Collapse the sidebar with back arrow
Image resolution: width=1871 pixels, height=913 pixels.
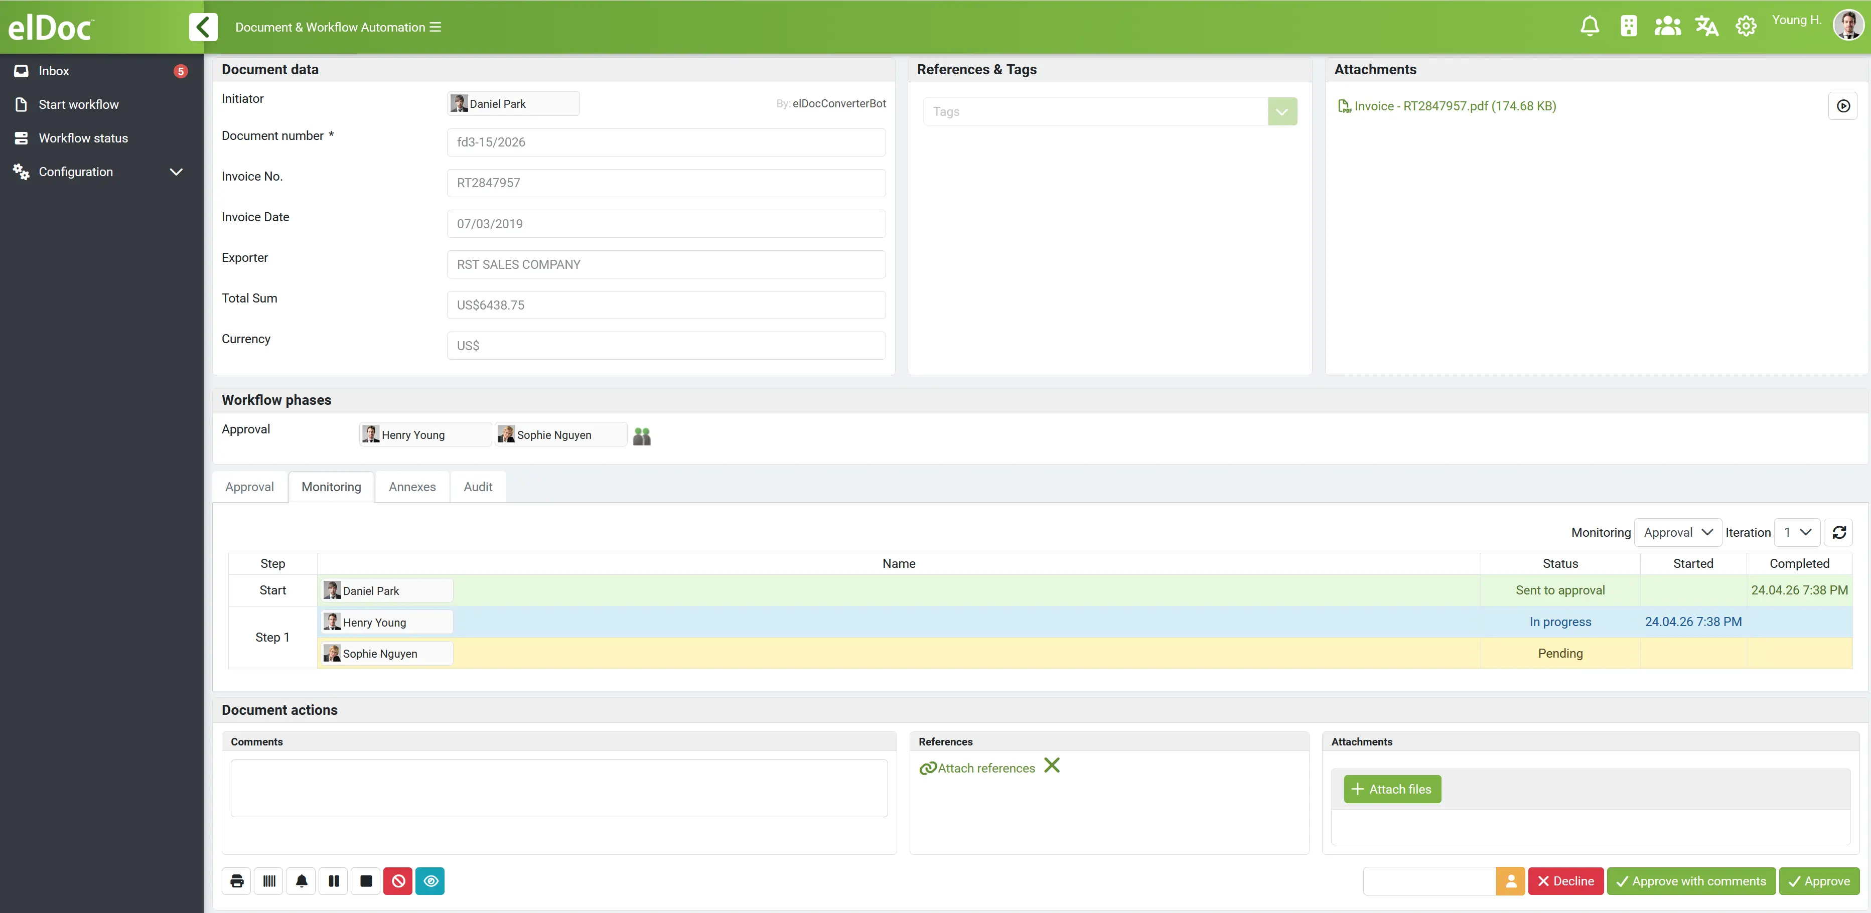[203, 27]
